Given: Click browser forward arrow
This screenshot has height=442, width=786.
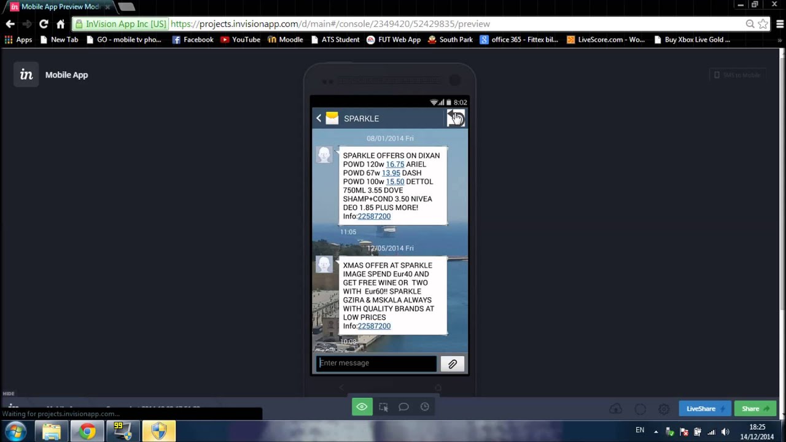Looking at the screenshot, I should click(x=26, y=24).
